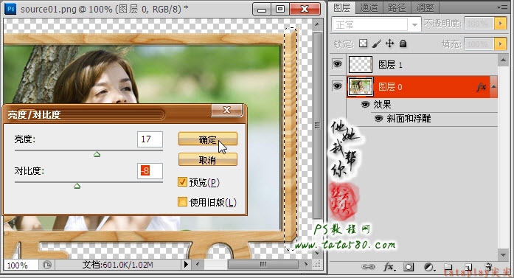Viewport: 514px width, 278px height.
Task: Click document window resize grip
Action: (x=317, y=264)
